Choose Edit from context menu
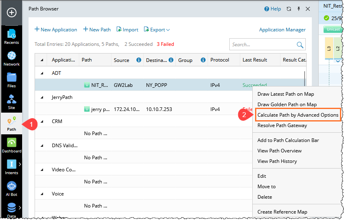 (262, 176)
